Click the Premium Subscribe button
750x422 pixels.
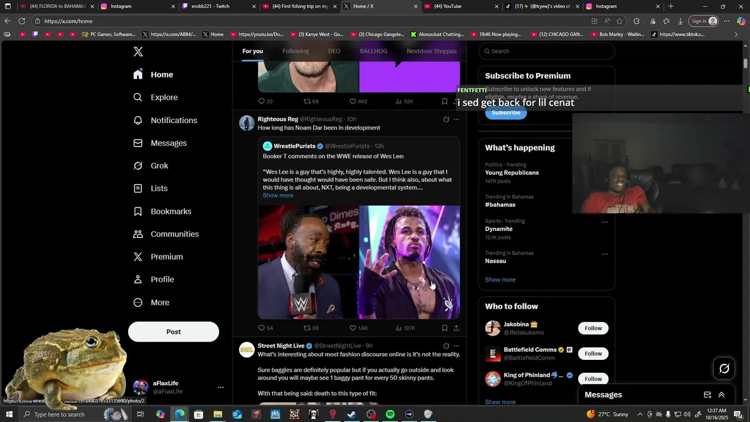[506, 113]
